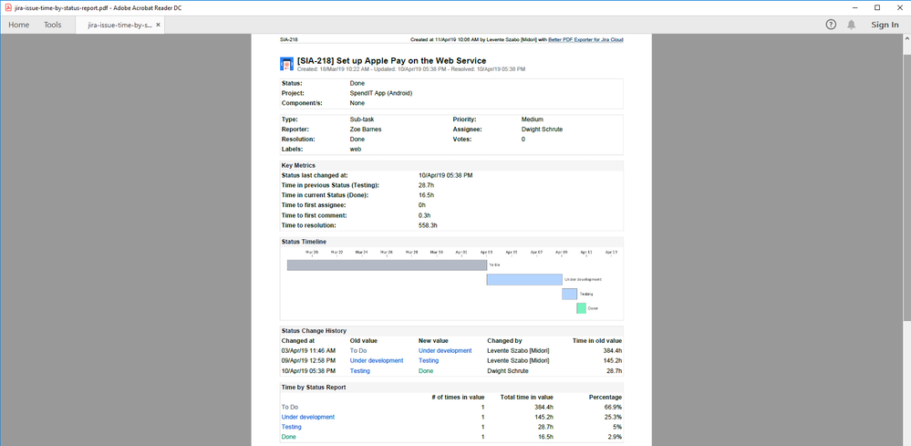The height and width of the screenshot is (446, 911).
Task: Click the 66.9% percentage value
Action: pyautogui.click(x=613, y=407)
